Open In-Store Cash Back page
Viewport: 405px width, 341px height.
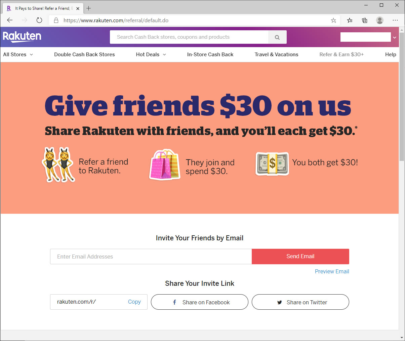(x=210, y=55)
